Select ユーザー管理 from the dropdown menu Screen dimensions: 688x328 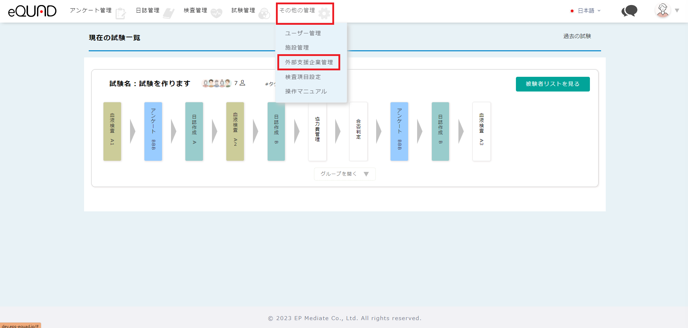(x=303, y=33)
